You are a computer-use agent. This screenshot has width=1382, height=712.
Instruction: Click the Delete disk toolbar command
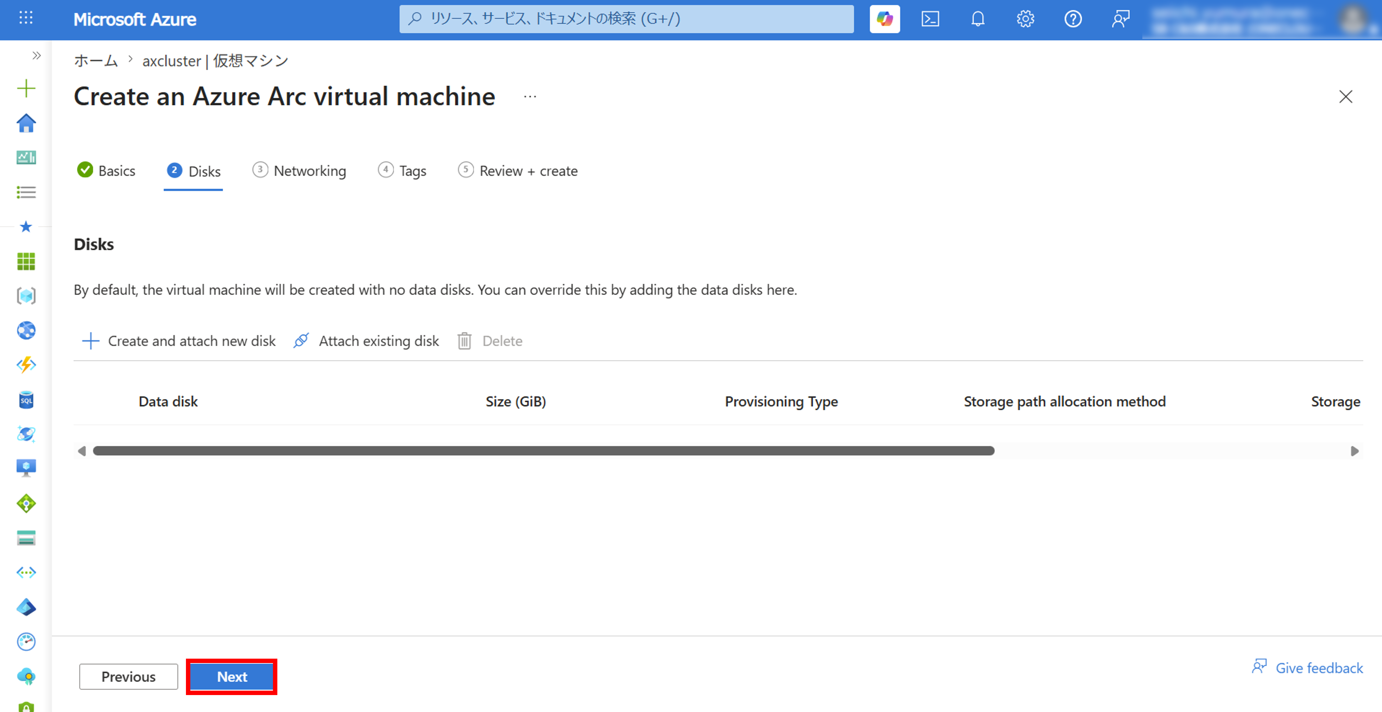click(490, 341)
